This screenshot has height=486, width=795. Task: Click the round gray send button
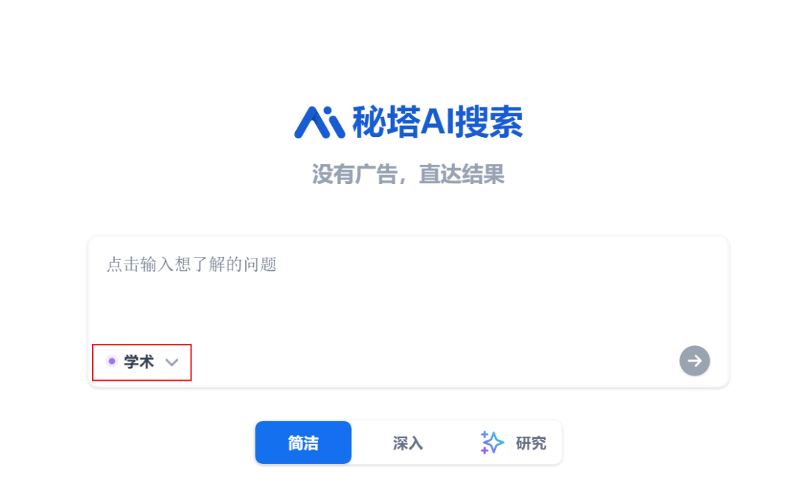(694, 361)
